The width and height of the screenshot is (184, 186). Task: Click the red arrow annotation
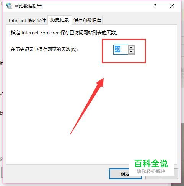click(87, 106)
